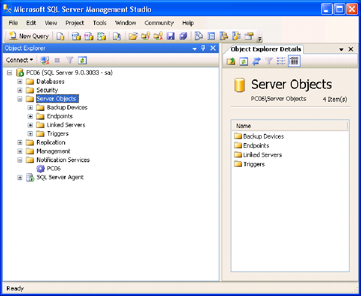Expand the SQL Server Agent node
Screen dimensions: 361x296
[20, 177]
